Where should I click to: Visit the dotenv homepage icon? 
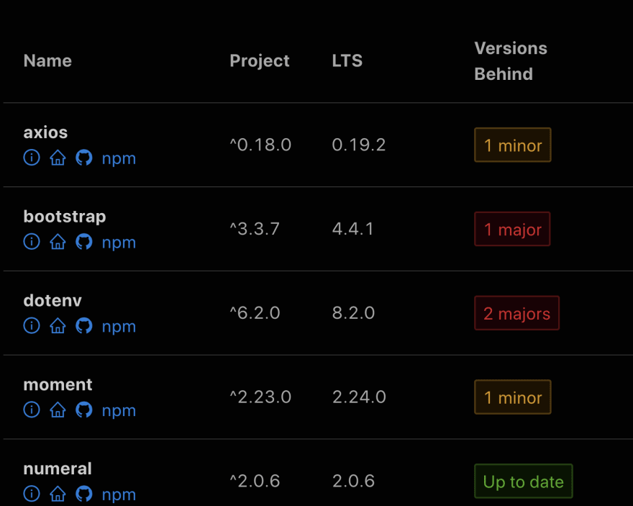pyautogui.click(x=58, y=325)
